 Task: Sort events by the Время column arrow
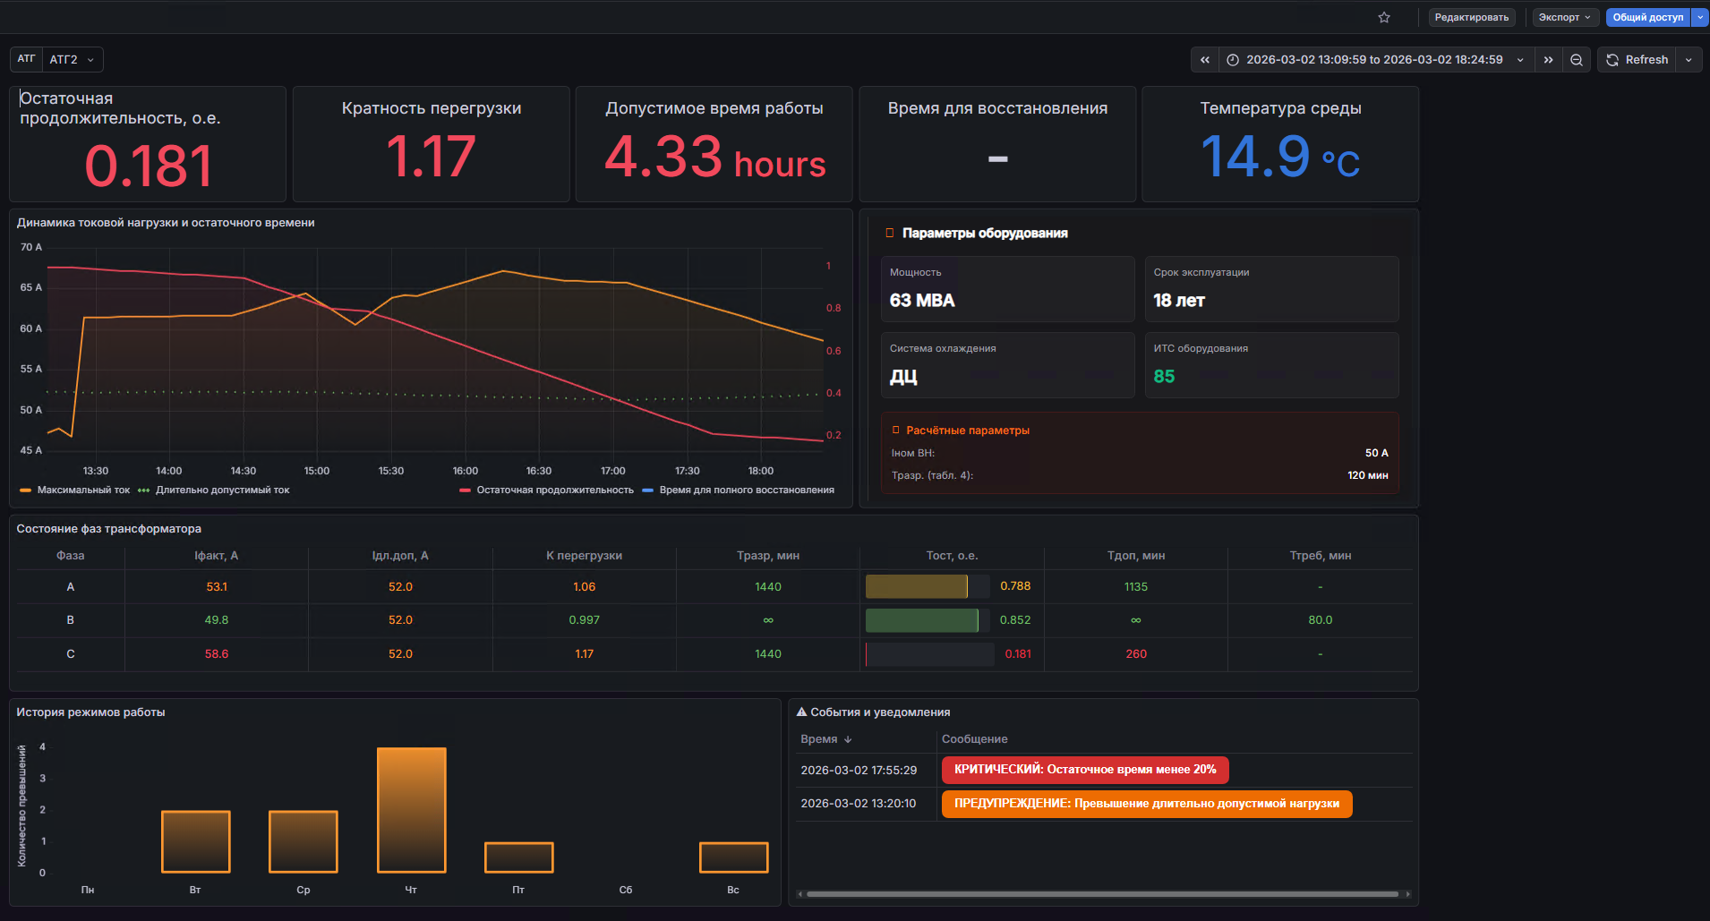tap(848, 739)
